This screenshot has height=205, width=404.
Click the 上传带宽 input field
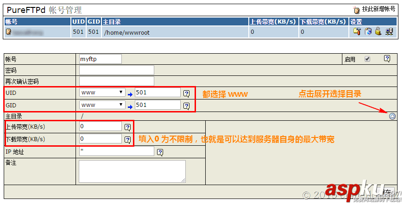(x=101, y=126)
